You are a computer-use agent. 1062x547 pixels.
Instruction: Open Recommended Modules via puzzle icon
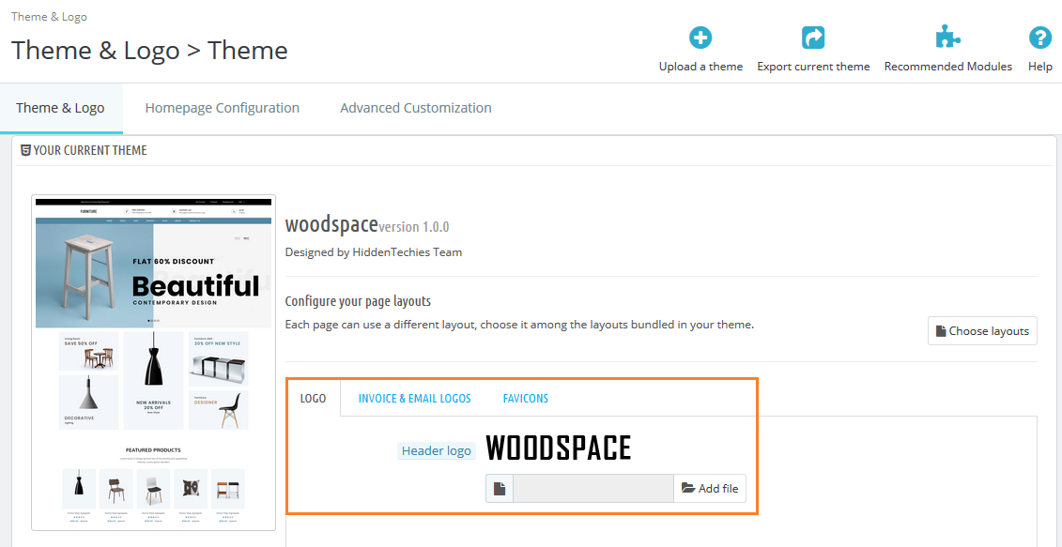click(x=947, y=38)
